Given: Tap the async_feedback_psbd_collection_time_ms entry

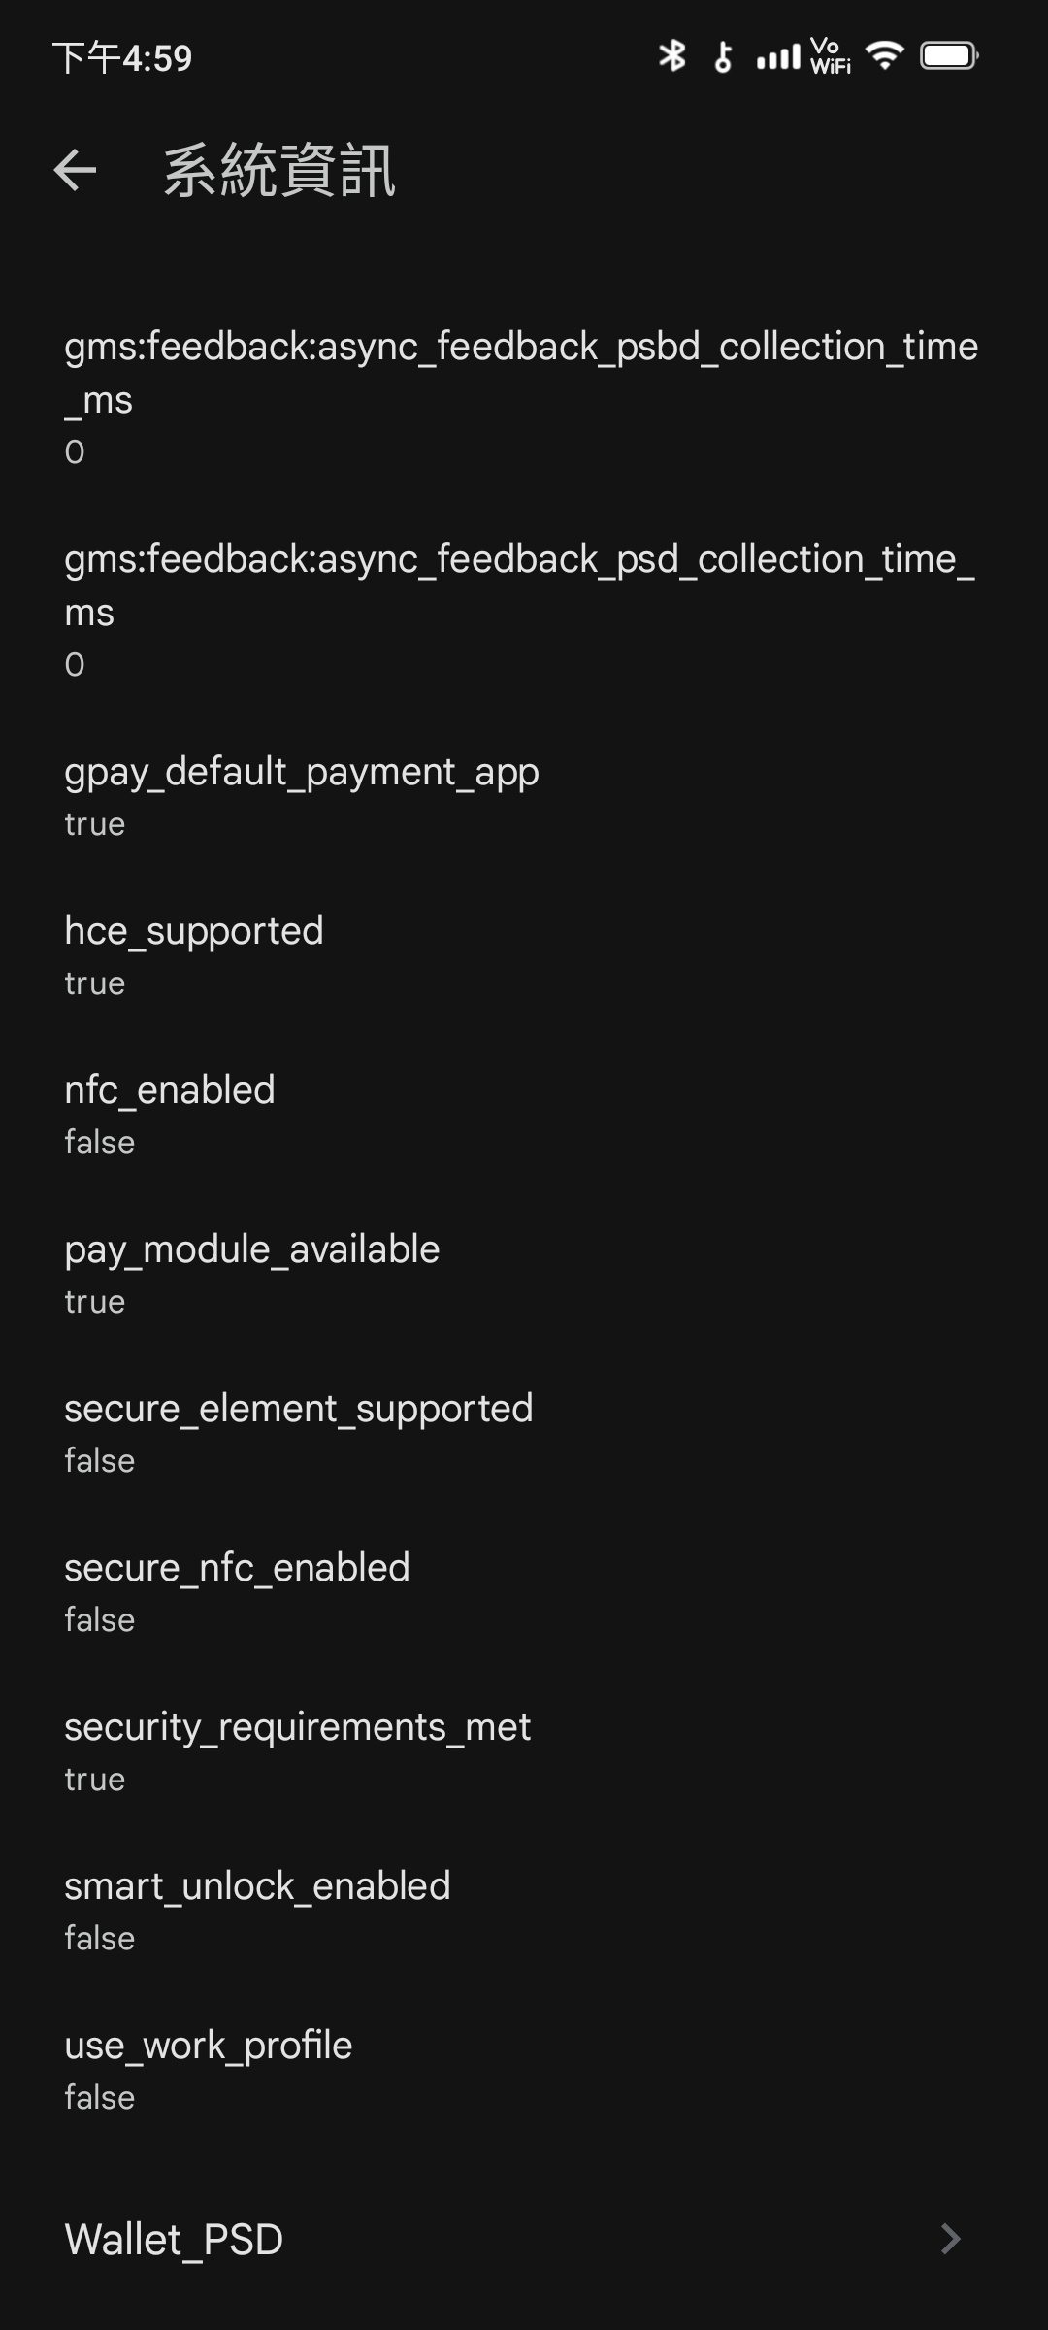Looking at the screenshot, I should (x=520, y=396).
